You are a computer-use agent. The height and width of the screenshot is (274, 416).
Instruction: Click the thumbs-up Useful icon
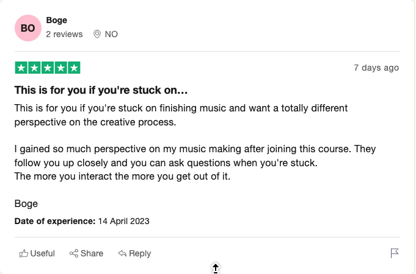click(24, 253)
